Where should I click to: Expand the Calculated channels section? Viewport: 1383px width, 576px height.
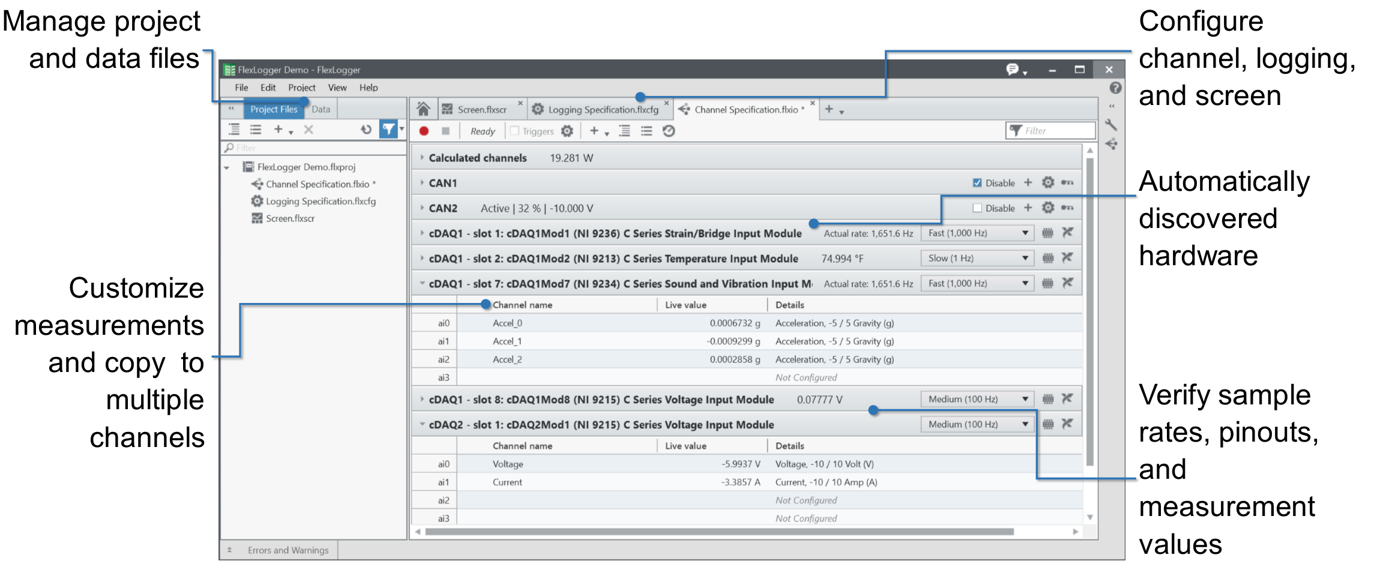[422, 158]
